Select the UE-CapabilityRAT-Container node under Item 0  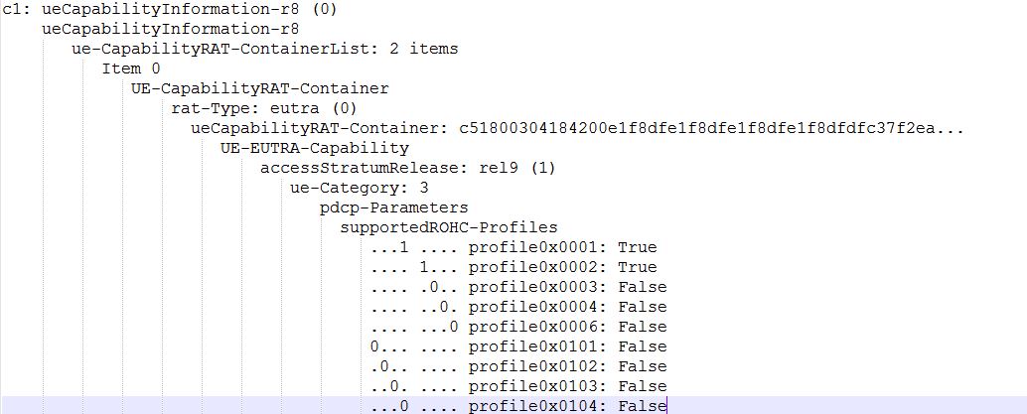(x=259, y=88)
